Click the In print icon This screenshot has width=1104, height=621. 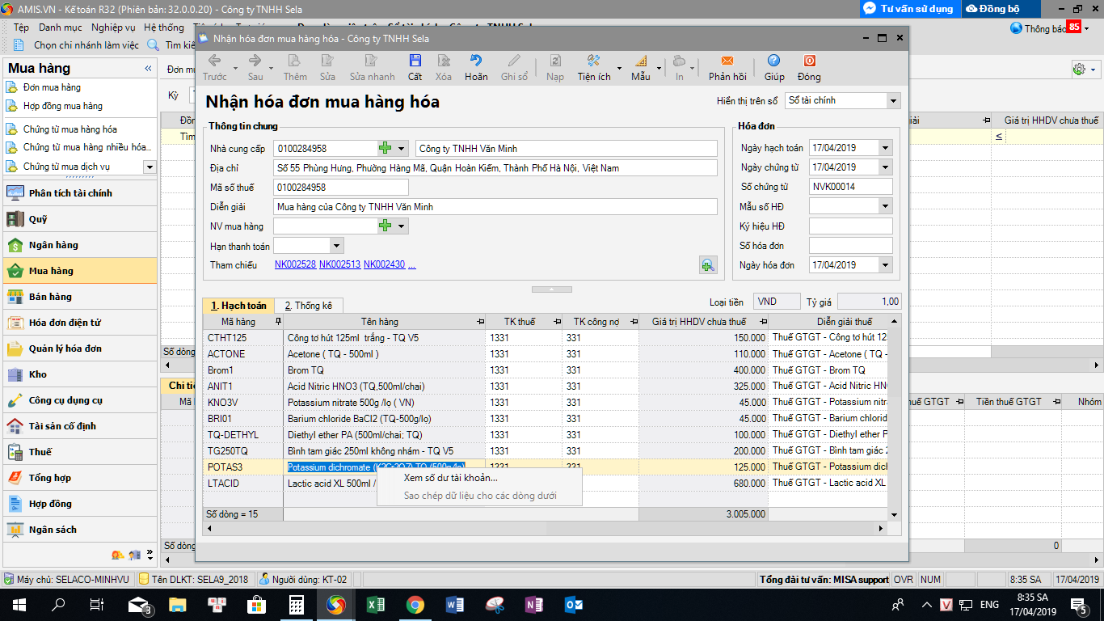click(x=679, y=61)
